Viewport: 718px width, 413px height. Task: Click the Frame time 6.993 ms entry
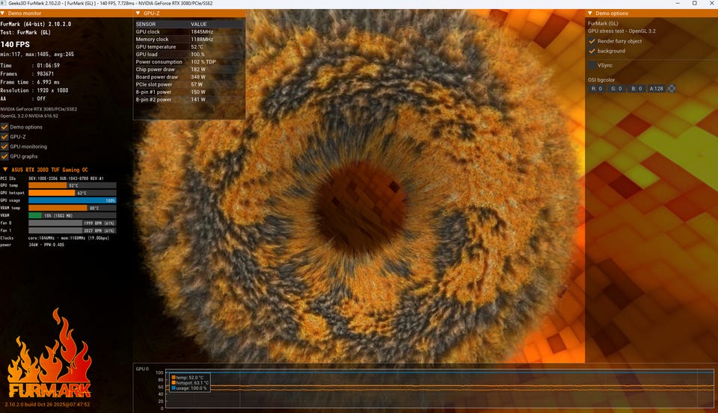click(x=30, y=82)
